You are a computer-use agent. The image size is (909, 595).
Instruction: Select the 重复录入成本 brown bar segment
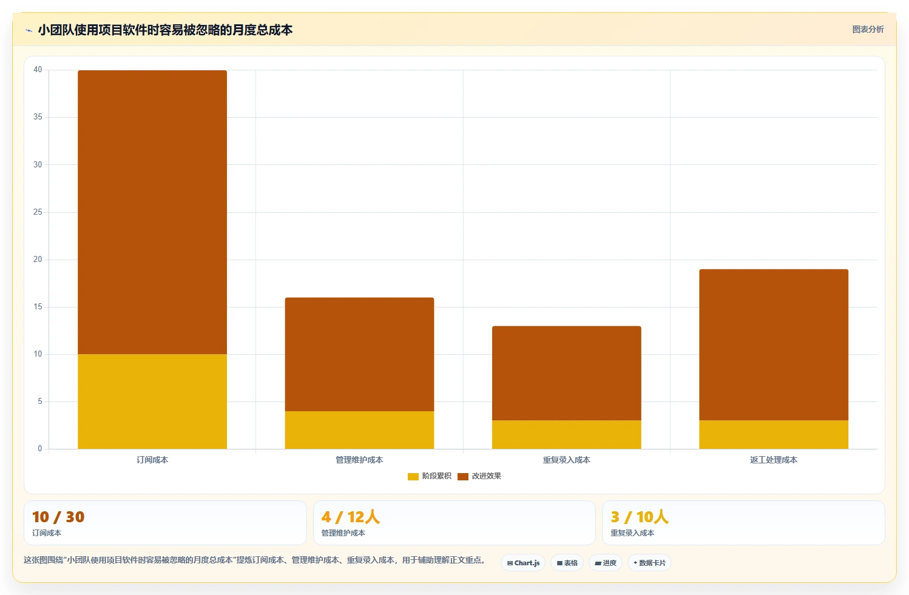pos(566,373)
